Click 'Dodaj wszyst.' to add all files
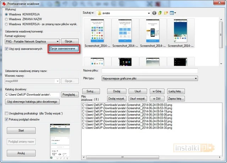The height and width of the screenshot is (163, 227). click(117, 98)
